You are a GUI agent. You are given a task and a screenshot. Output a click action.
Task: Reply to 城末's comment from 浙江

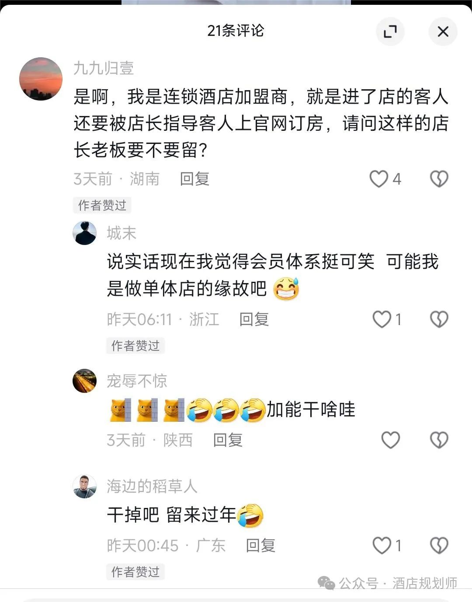(x=254, y=319)
